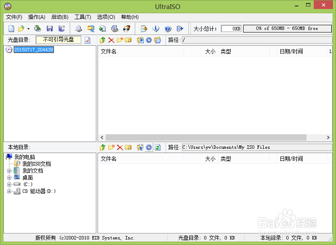Click the Add Files icon in main toolbar
The image size is (336, 245).
click(x=144, y=29)
